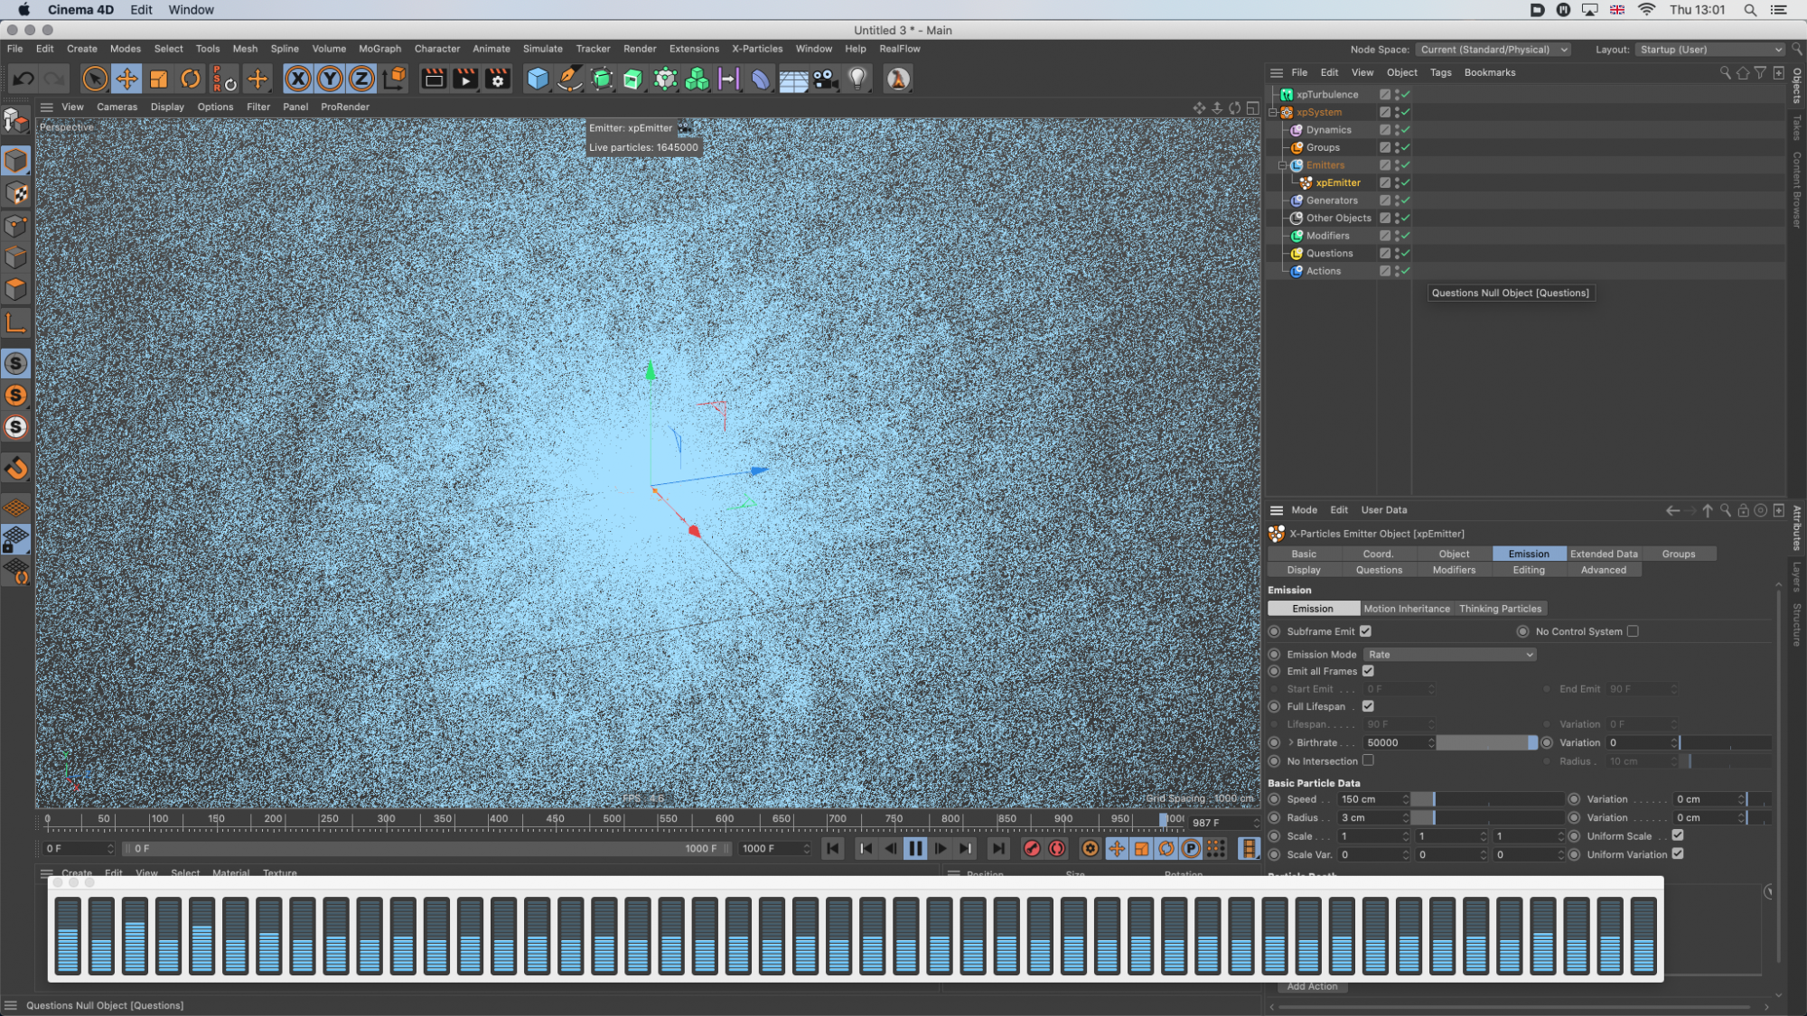Viewport: 1807px width, 1016px height.
Task: Switch to the Extended Data tab
Action: coord(1604,554)
